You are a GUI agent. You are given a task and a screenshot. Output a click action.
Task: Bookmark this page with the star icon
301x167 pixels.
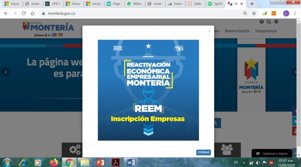click(x=254, y=13)
